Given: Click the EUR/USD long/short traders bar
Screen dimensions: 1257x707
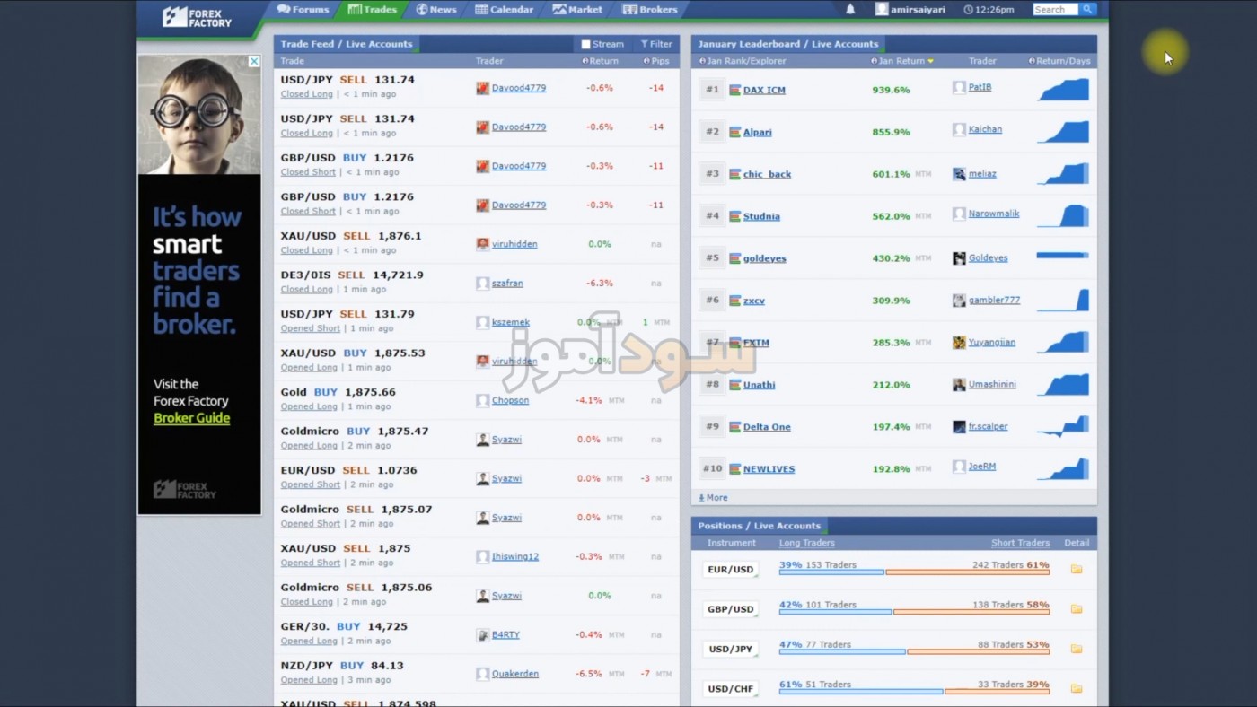Looking at the screenshot, I should click(914, 572).
